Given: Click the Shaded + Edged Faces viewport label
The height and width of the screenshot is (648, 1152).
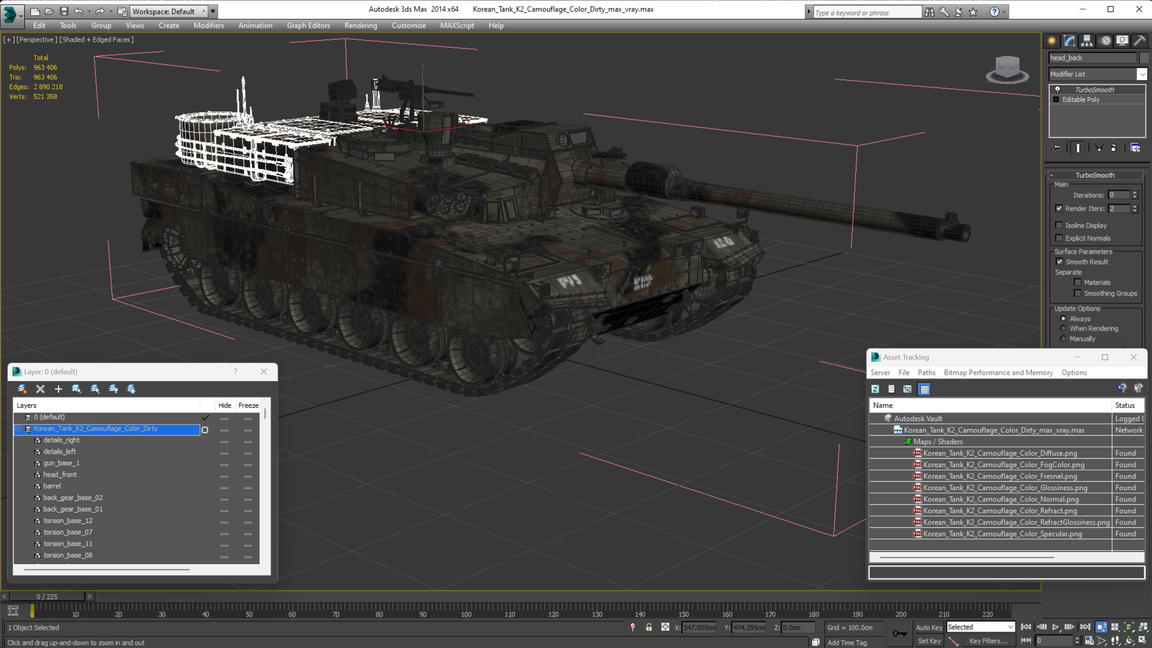Looking at the screenshot, I should click(x=97, y=40).
